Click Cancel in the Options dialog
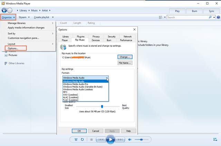This screenshot has height=146, width=221. tap(96, 131)
